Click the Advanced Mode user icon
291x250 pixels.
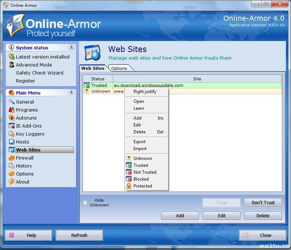click(12, 65)
